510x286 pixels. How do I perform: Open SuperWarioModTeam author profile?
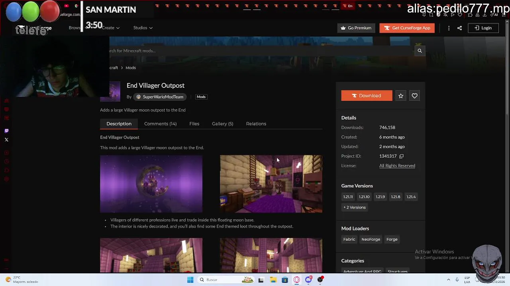[160, 97]
